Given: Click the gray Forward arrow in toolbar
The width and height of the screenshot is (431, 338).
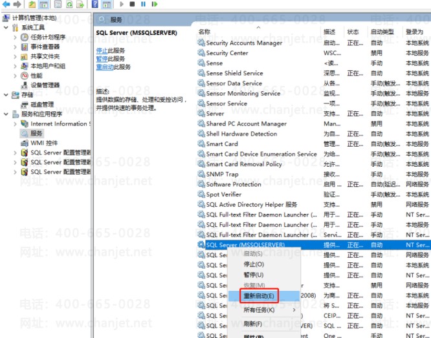Looking at the screenshot, I should click(x=17, y=4).
